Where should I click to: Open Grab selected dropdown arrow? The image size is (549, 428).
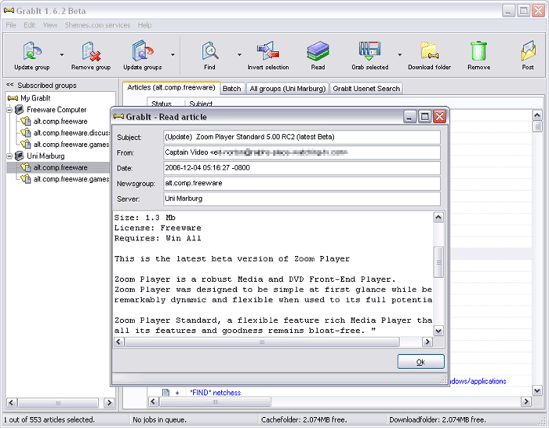tap(399, 54)
